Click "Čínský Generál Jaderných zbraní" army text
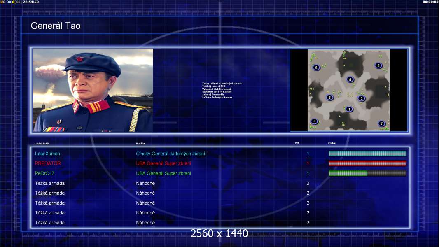This screenshot has height=247, width=439. coord(170,154)
